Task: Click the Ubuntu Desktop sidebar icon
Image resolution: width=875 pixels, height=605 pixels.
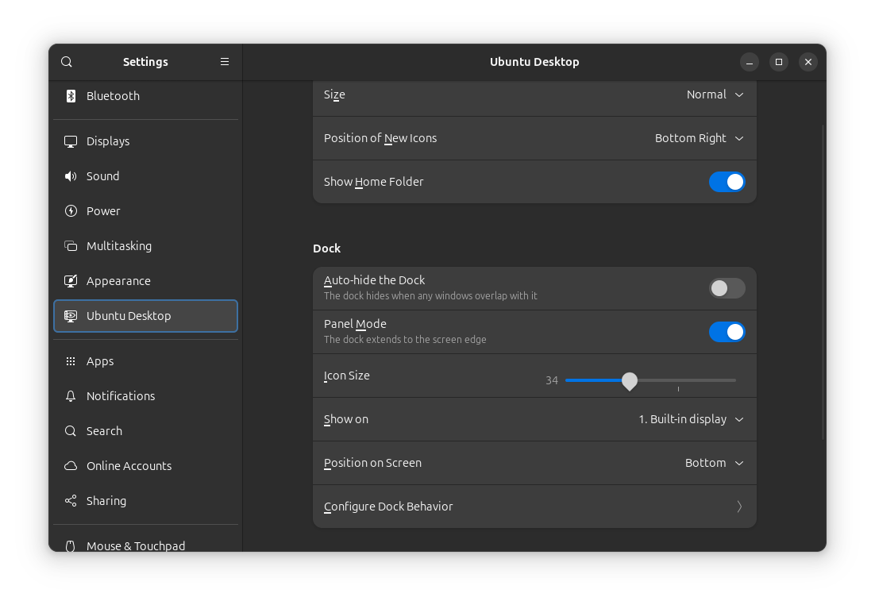Action: [71, 316]
